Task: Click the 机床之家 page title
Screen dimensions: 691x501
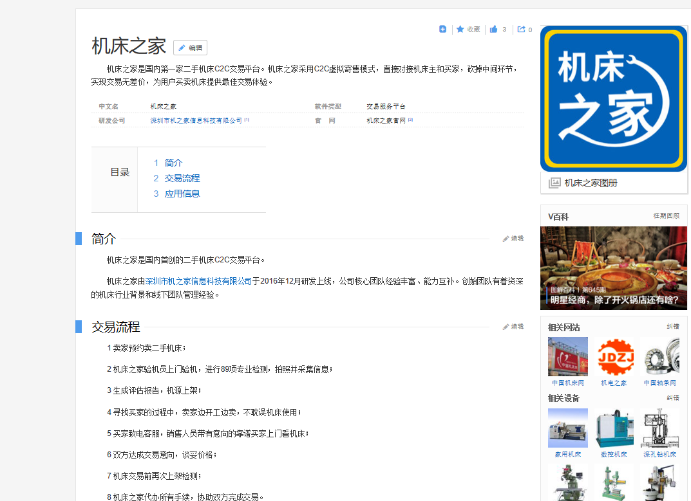Action: point(129,46)
